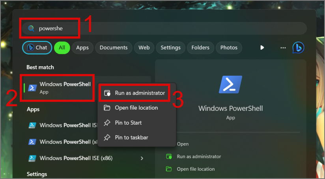This screenshot has width=325, height=179.
Task: Click the play arrow to show more filters
Action: click(262, 48)
